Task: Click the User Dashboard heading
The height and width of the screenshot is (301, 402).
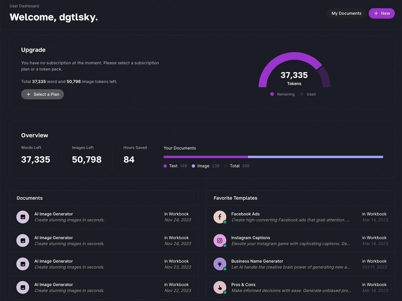Action: [24, 6]
